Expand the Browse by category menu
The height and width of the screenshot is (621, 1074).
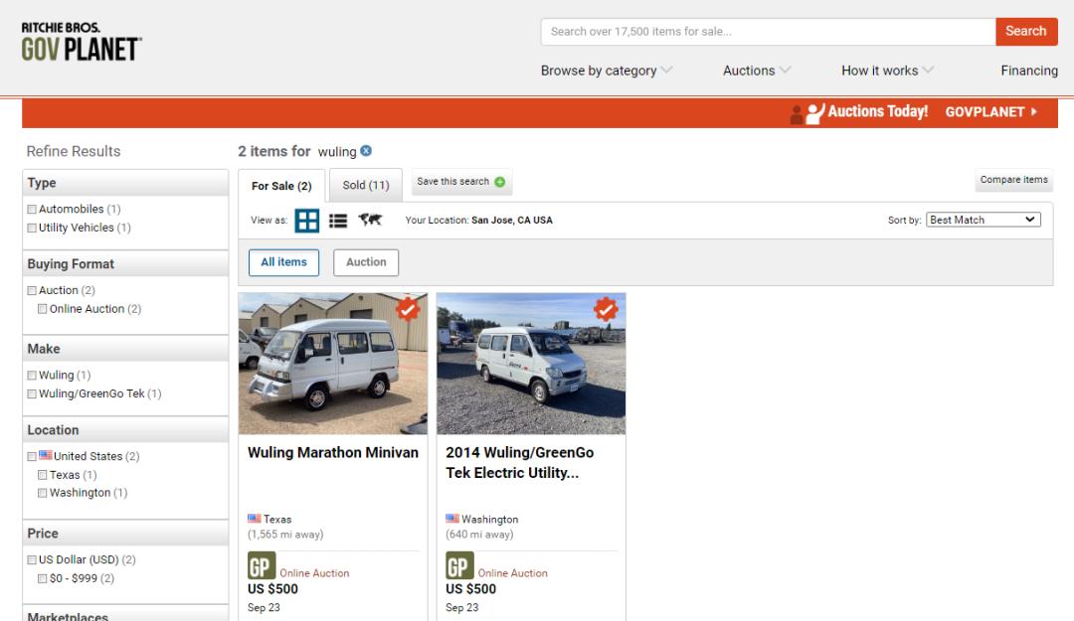pos(606,71)
